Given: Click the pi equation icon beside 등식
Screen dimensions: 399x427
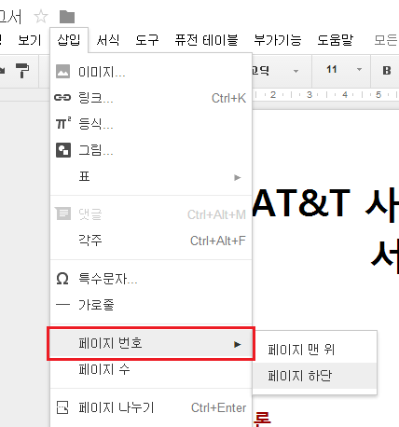Looking at the screenshot, I should pyautogui.click(x=63, y=123).
